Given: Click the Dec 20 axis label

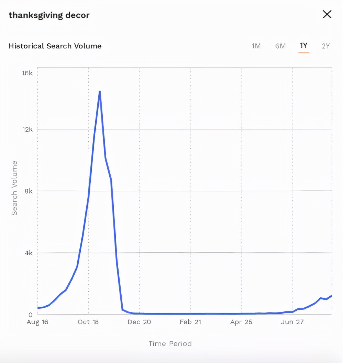Looking at the screenshot, I should [x=139, y=322].
